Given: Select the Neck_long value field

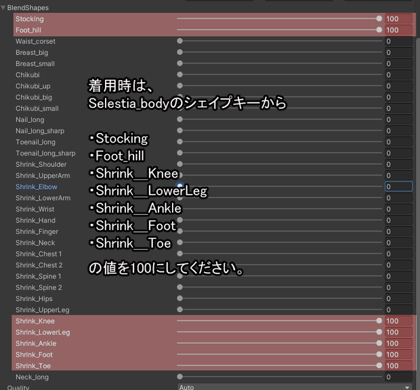Looking at the screenshot, I should click(398, 377).
